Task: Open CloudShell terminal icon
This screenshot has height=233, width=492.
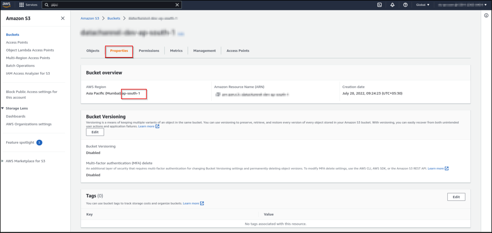Action: click(x=379, y=5)
